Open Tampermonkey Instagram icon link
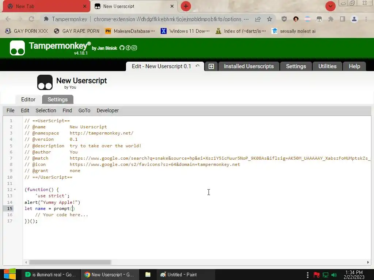This screenshot has width=374, height=280. click(134, 48)
